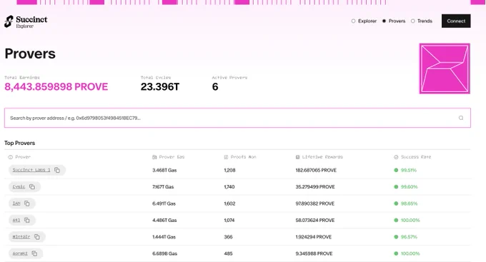The image size is (486, 262).
Task: Open the Succinct Labs 1 prover link
Action: (31, 170)
